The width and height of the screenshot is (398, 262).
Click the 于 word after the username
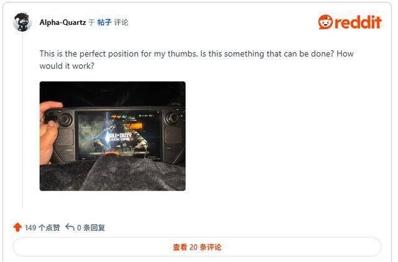(91, 22)
